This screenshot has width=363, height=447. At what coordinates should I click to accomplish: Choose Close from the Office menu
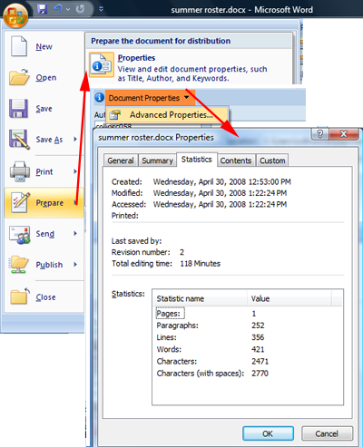coord(45,297)
